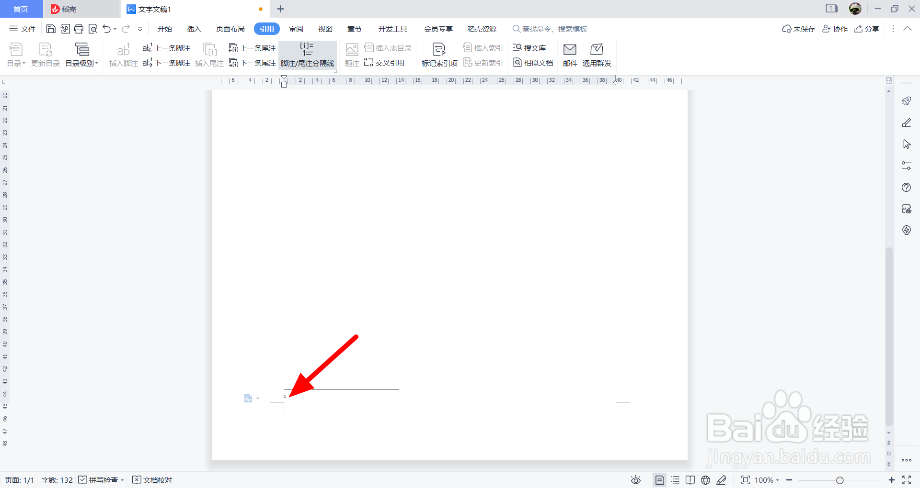Open Undo history dropdown arrow

tap(115, 29)
